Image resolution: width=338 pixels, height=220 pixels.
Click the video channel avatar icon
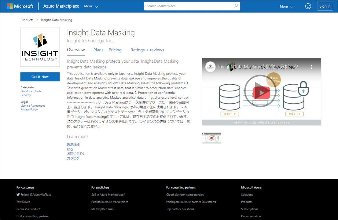pos(210,67)
